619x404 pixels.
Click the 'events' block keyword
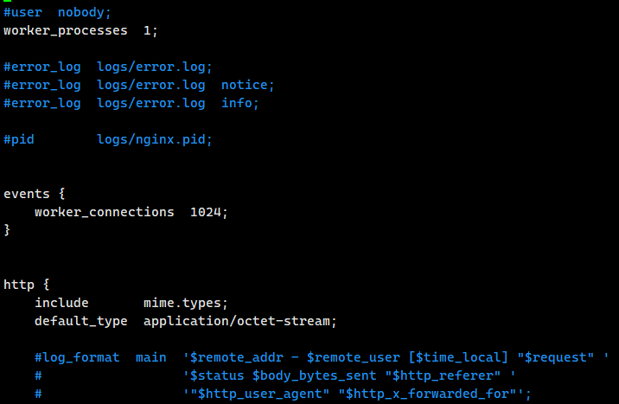point(27,194)
